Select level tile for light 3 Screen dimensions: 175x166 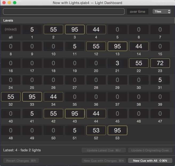(x=75, y=29)
